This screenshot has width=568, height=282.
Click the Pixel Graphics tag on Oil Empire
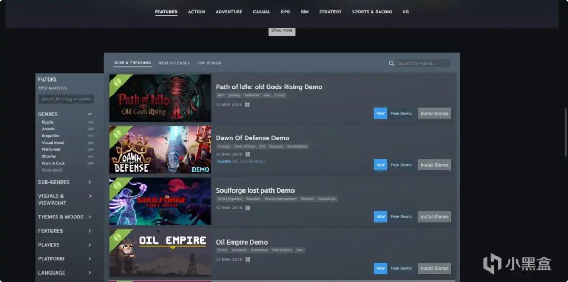point(282,250)
